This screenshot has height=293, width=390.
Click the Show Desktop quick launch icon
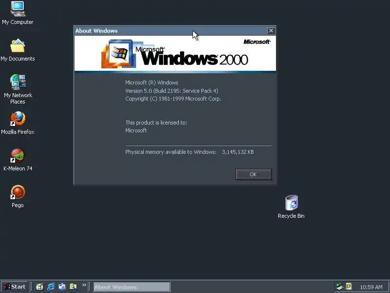click(39, 287)
